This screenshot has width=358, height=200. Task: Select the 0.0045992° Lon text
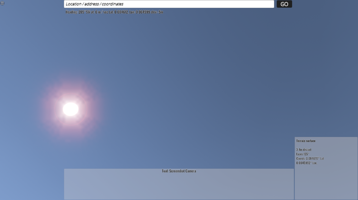[307, 163]
